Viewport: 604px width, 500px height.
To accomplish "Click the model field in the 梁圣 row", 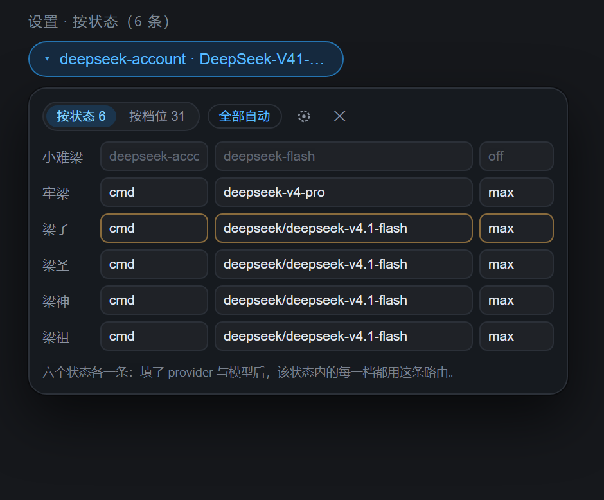I will (344, 264).
